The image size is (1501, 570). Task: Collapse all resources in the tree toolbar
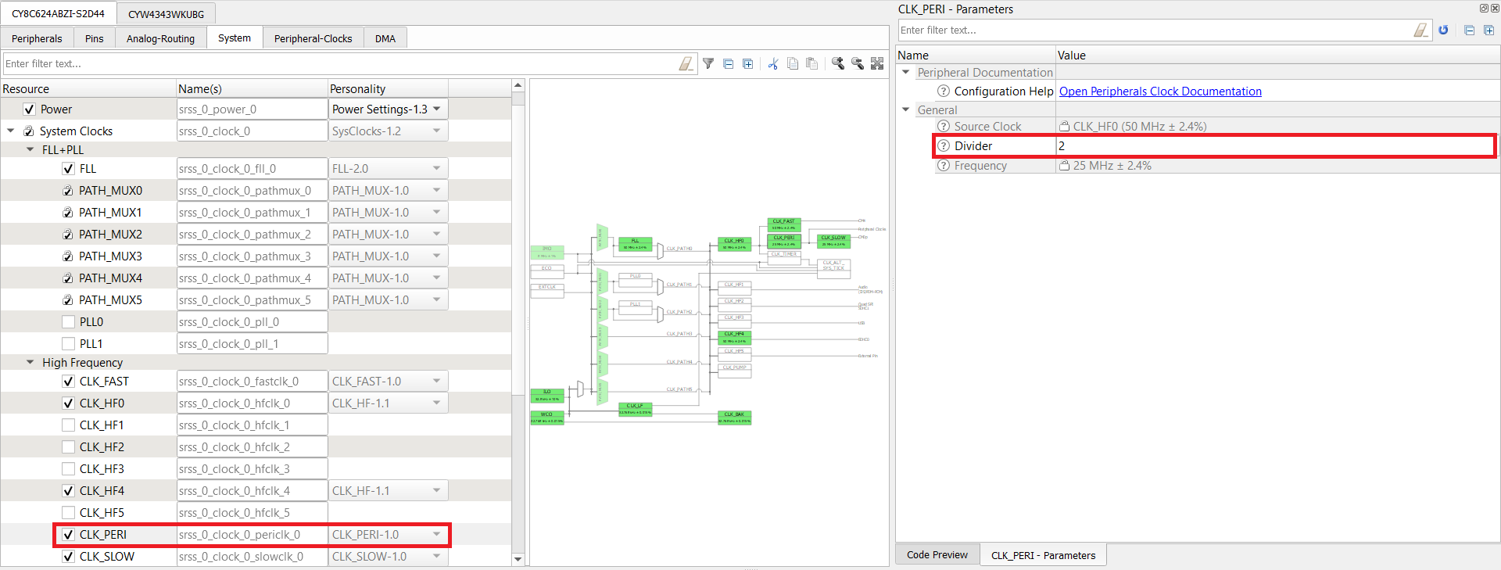point(728,64)
